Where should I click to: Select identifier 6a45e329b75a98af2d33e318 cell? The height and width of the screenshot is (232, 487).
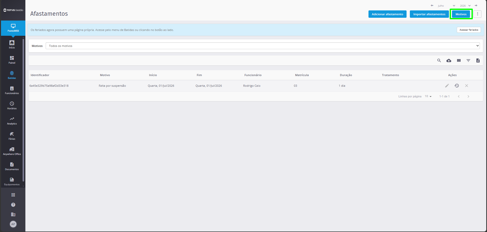coord(49,86)
